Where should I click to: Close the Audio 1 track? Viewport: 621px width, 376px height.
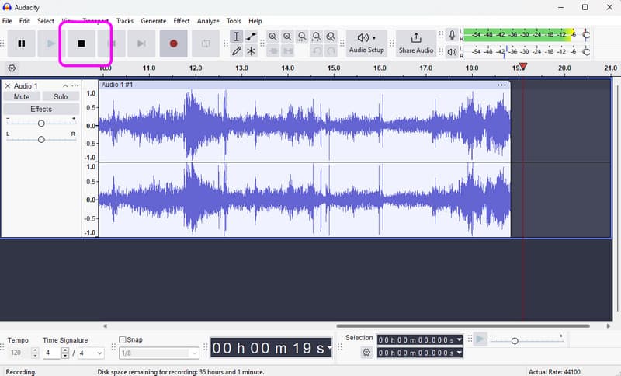8,86
